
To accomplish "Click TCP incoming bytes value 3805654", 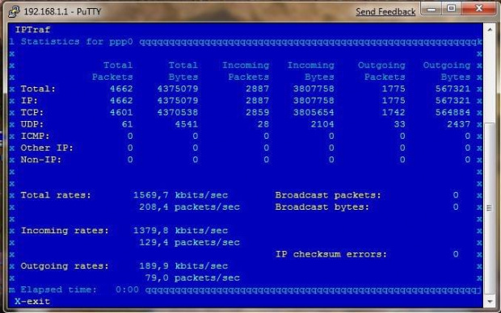I will [314, 112].
